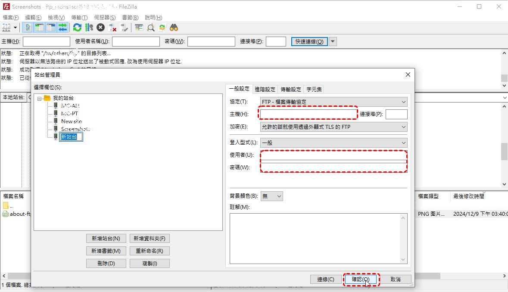
Task: Click the server icon beside New site
Action: pyautogui.click(x=56, y=121)
